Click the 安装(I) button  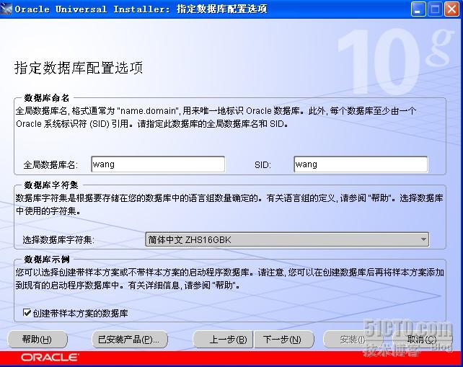pos(353,340)
